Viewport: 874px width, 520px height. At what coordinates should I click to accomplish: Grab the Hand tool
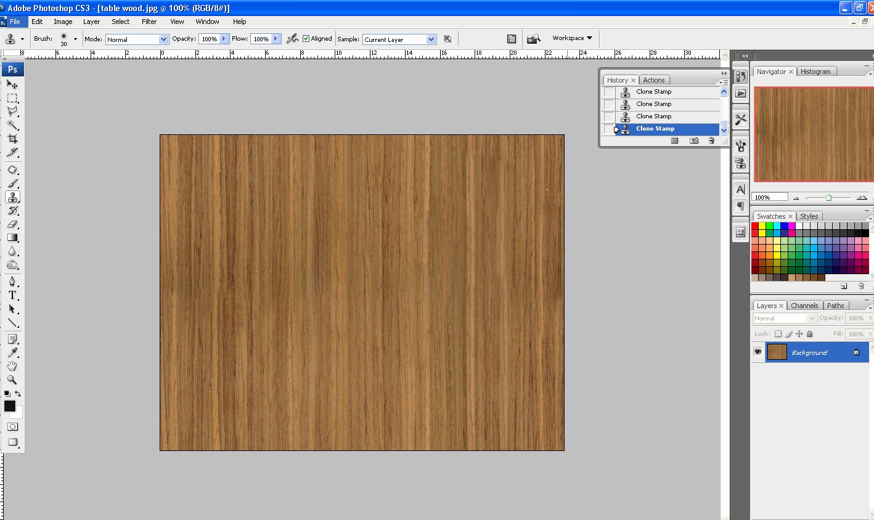tap(12, 366)
